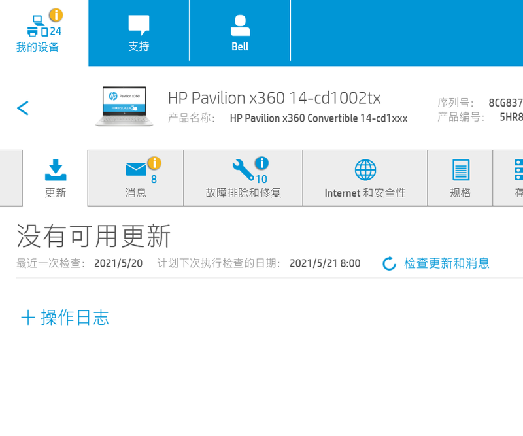Expand the 操作日志 section
This screenshot has width=523, height=436.
point(65,318)
